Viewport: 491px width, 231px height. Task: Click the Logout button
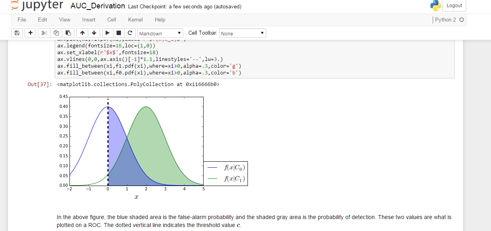click(454, 6)
